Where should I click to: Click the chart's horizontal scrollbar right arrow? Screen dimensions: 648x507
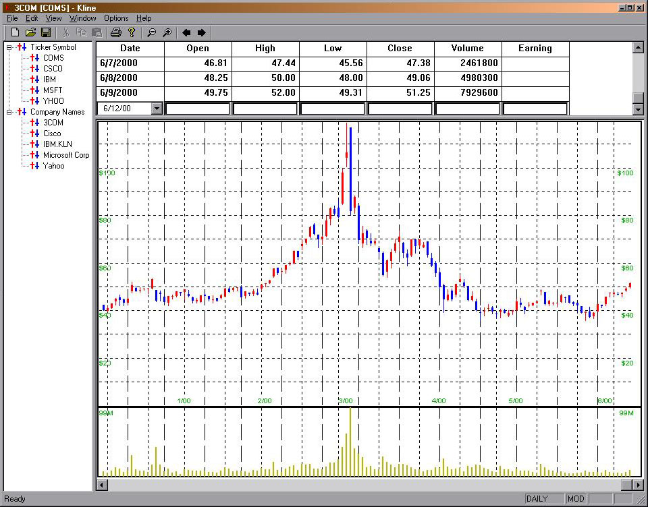coord(637,485)
